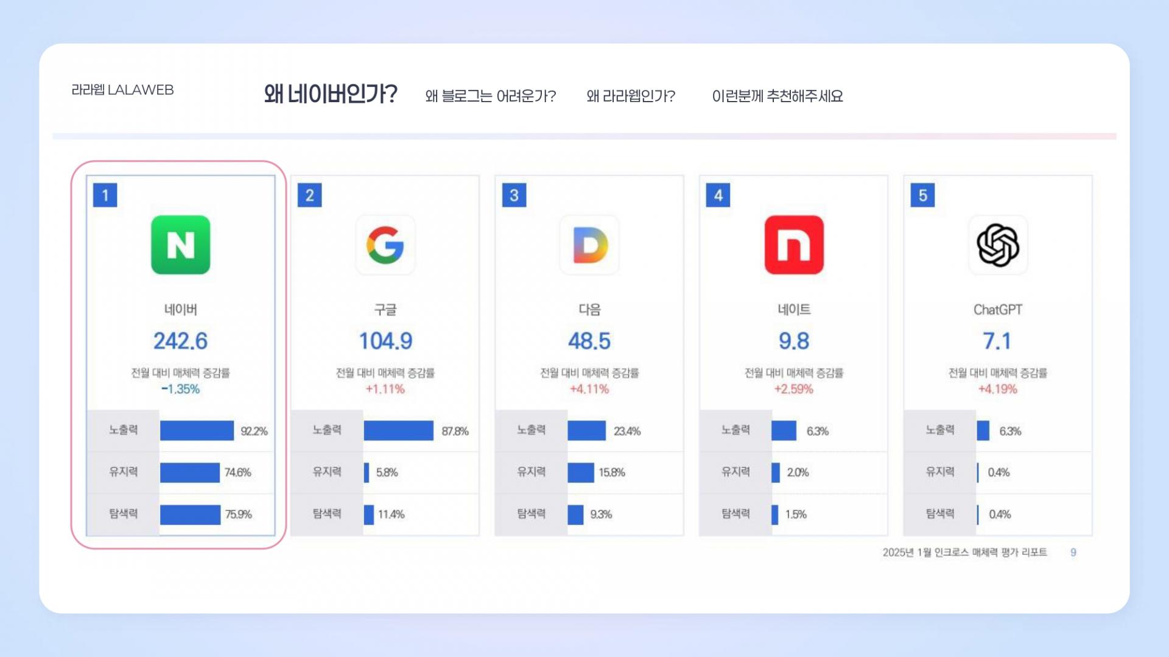Open the '왜 네이버인가?' tab
Screen dimensions: 1169x657
(331, 94)
